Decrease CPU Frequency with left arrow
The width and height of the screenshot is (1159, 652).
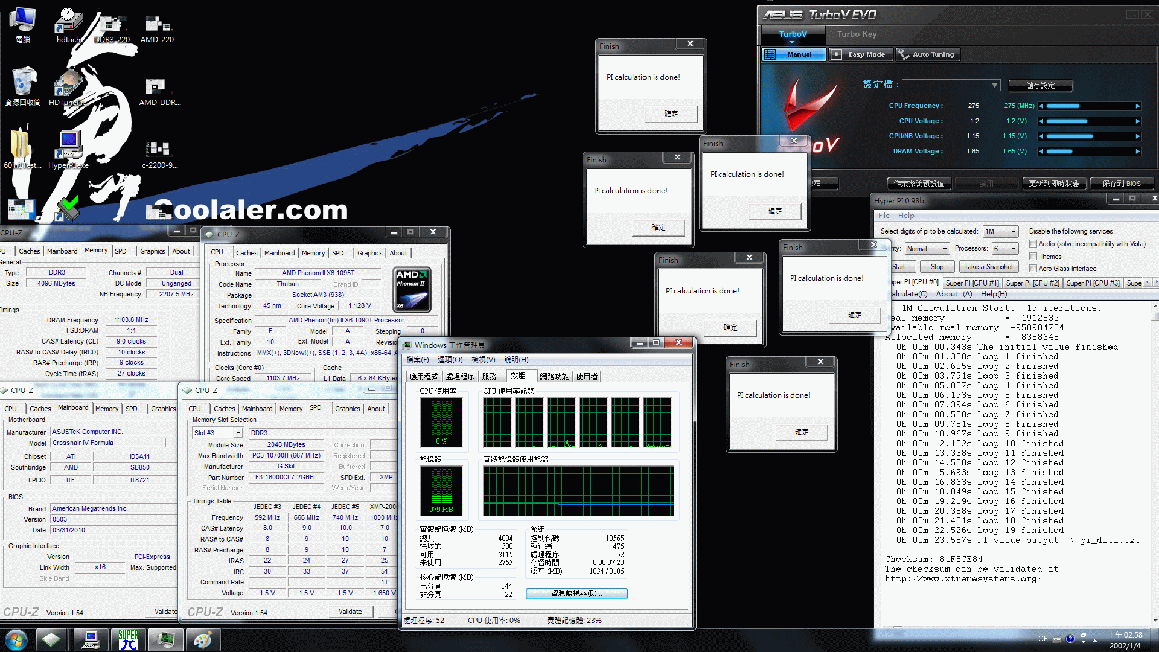[x=1041, y=106]
